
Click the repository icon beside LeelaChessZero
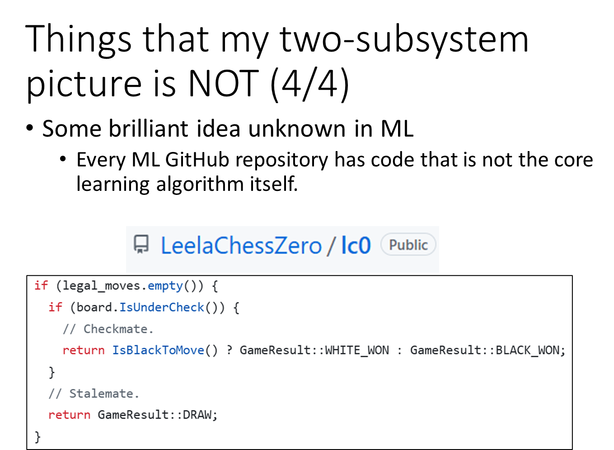coord(141,244)
